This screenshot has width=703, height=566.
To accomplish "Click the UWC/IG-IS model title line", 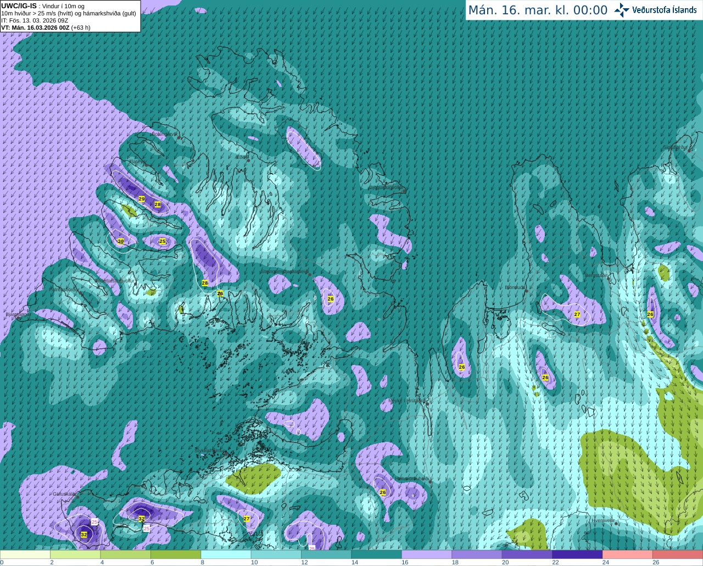I will coord(43,6).
